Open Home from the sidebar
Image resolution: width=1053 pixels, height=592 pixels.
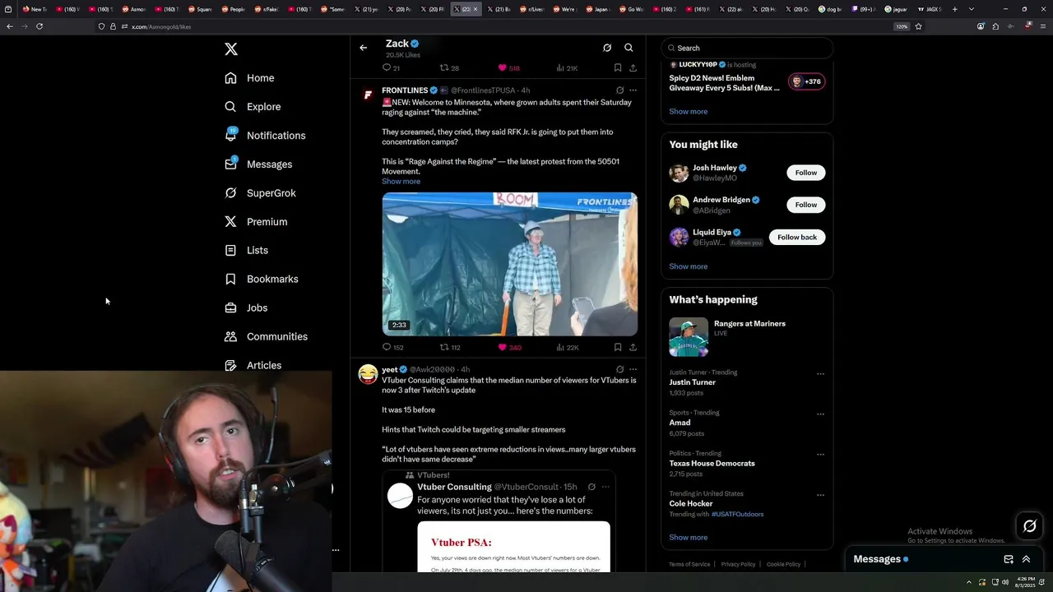(250, 78)
